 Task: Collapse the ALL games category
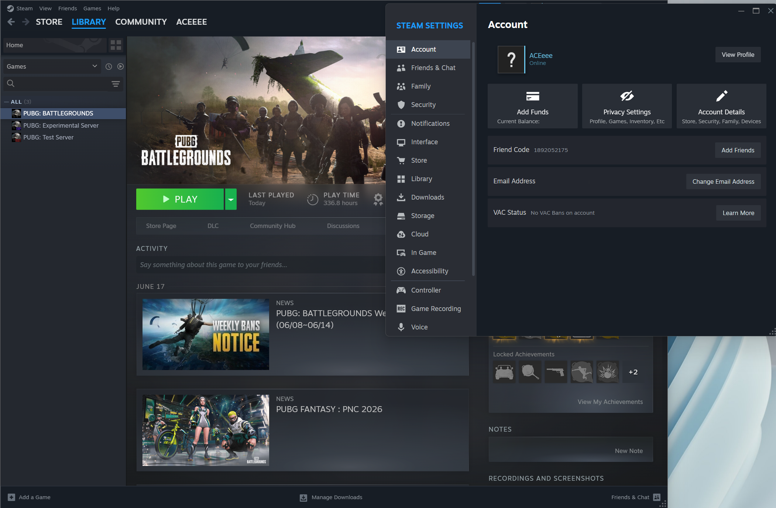pyautogui.click(x=6, y=102)
